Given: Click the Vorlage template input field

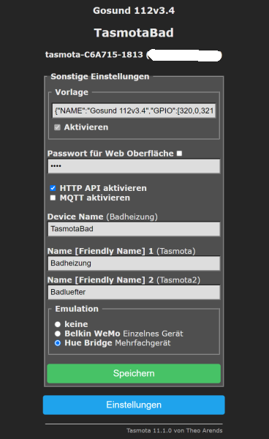Looking at the screenshot, I should point(134,110).
